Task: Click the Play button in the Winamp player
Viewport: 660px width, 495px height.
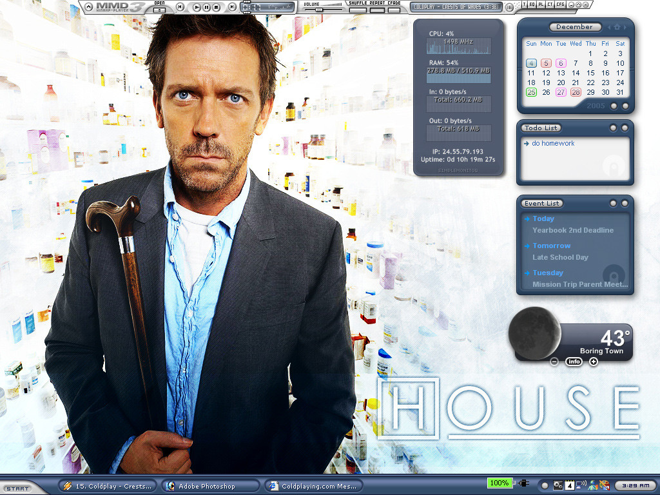Action: tap(197, 7)
